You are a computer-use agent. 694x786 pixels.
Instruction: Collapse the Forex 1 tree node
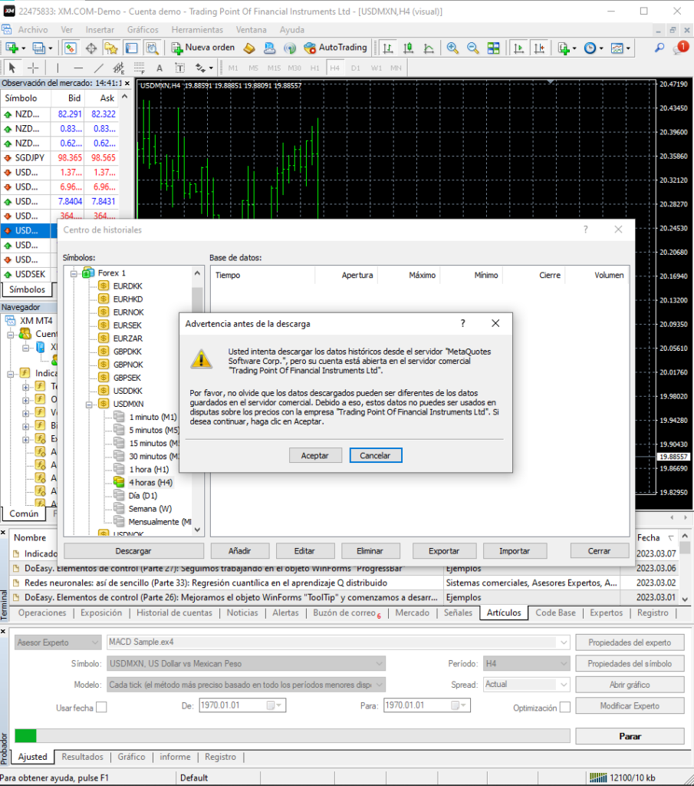74,274
